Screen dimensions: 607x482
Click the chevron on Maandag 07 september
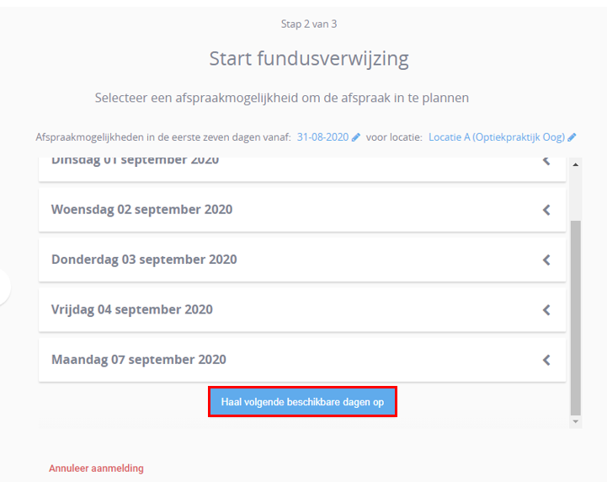coord(546,360)
